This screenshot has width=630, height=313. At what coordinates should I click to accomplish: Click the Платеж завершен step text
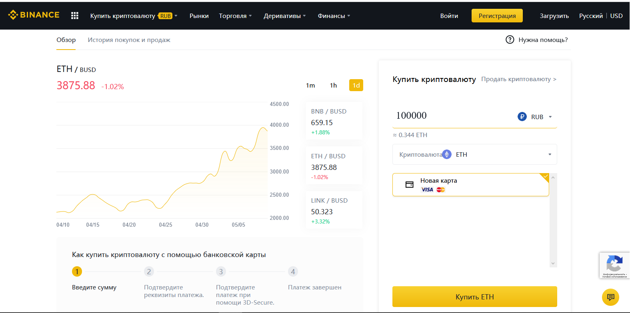[x=315, y=287]
